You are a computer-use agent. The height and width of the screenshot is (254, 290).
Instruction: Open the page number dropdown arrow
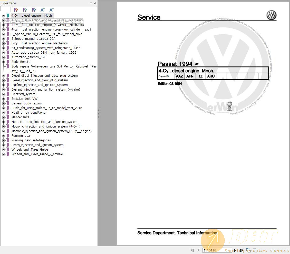[x=230, y=250]
